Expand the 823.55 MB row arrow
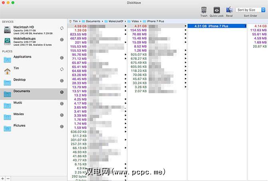The width and height of the screenshot is (268, 181). (x=126, y=34)
